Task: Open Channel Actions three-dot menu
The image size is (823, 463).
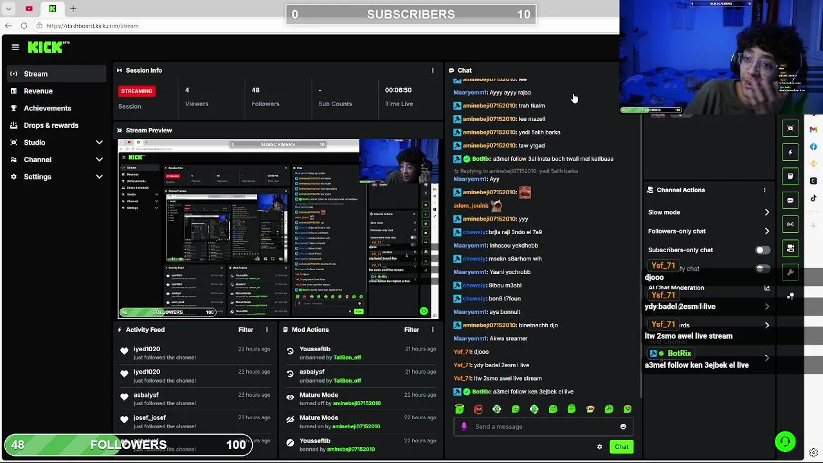Action: coord(764,190)
